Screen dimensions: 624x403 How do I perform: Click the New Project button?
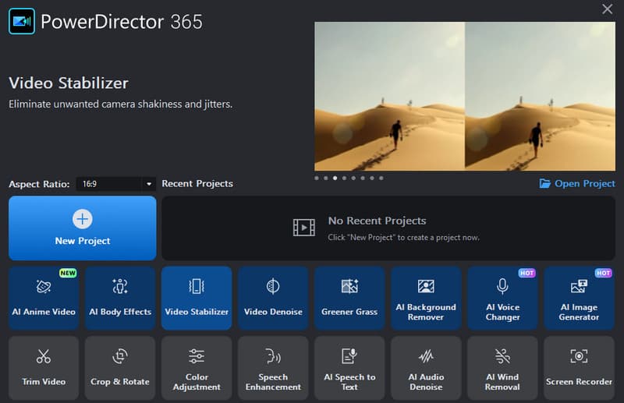tap(83, 228)
